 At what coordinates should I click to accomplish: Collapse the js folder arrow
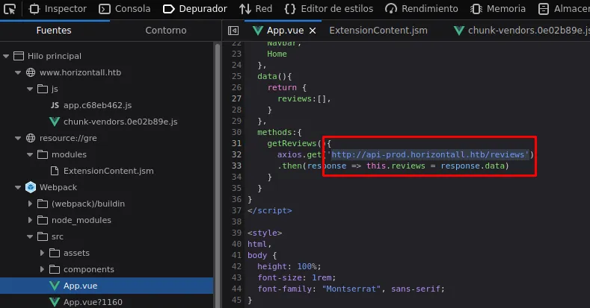(x=30, y=89)
